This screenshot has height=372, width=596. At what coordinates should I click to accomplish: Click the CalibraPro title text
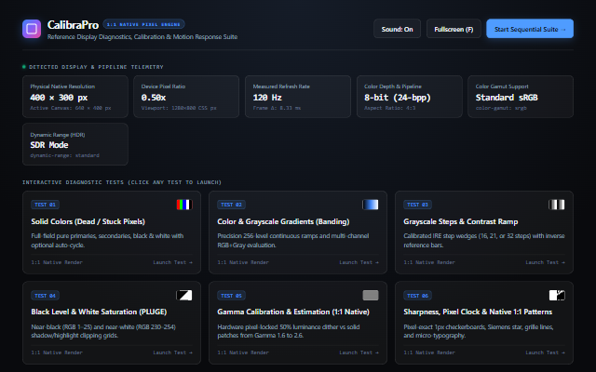click(73, 25)
